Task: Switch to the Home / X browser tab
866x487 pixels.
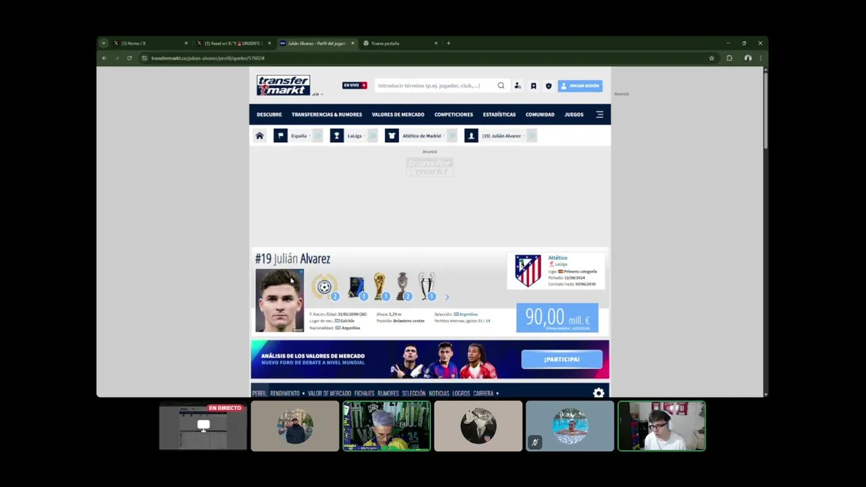Action: [x=150, y=43]
